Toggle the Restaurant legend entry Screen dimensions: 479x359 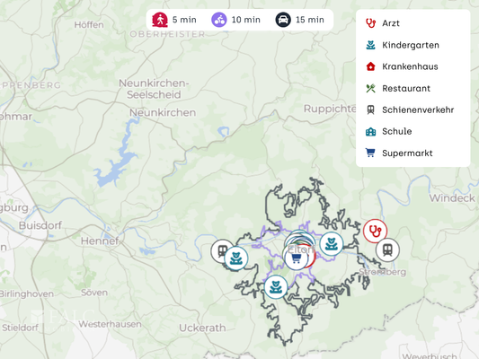(398, 89)
